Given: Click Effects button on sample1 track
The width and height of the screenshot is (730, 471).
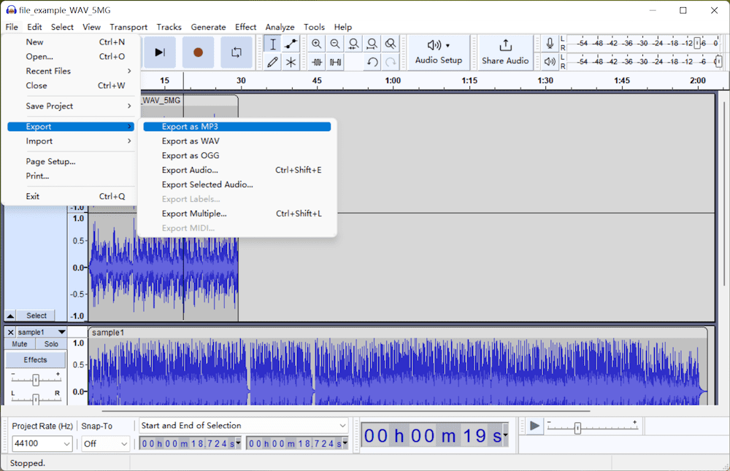Looking at the screenshot, I should pyautogui.click(x=35, y=360).
